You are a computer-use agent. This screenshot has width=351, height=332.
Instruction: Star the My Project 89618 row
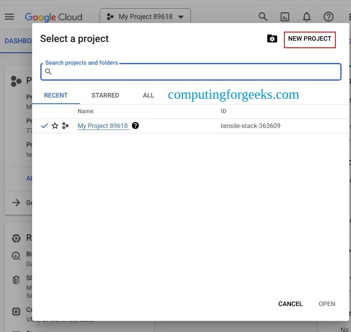coord(55,125)
